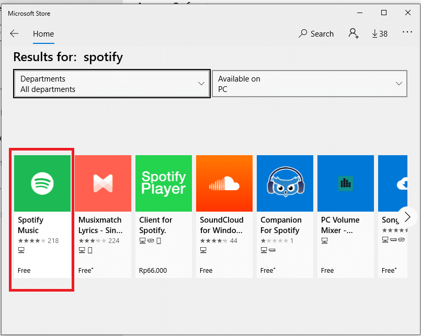This screenshot has height=336, width=421.
Task: Click Companion For Spotify's single rating
Action: coord(277,241)
